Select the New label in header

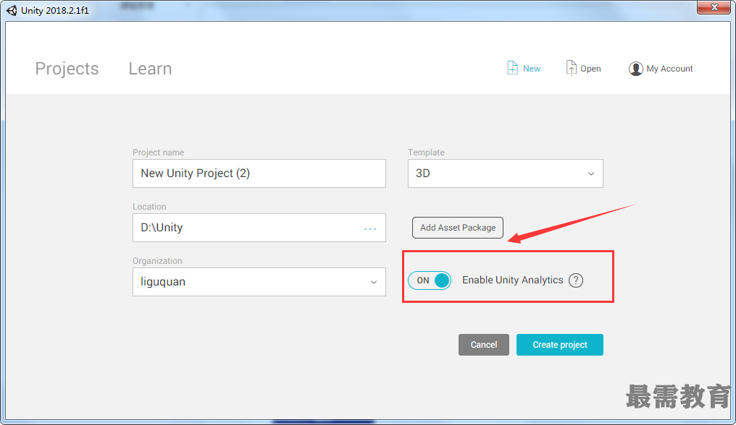tap(531, 69)
